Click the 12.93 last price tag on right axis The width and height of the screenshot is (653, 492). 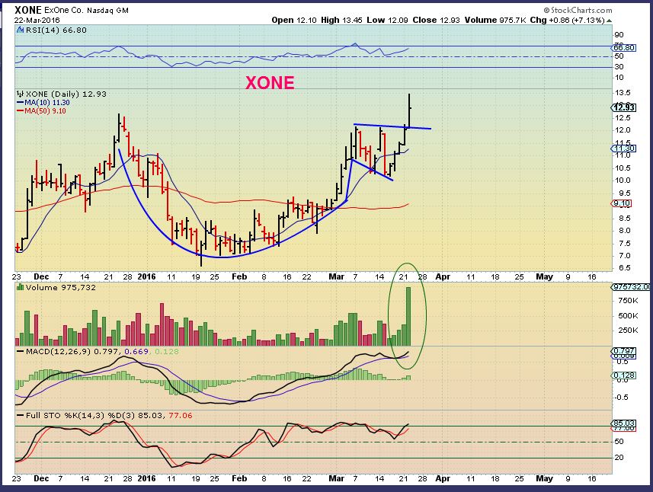tap(624, 107)
